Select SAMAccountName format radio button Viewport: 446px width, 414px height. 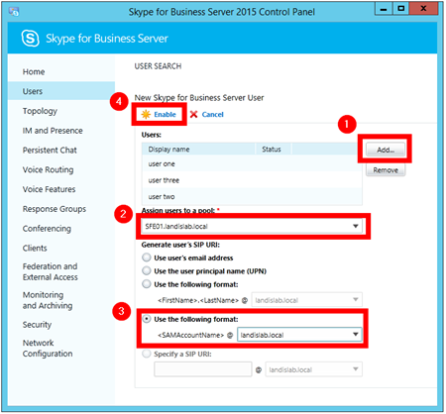pos(147,319)
